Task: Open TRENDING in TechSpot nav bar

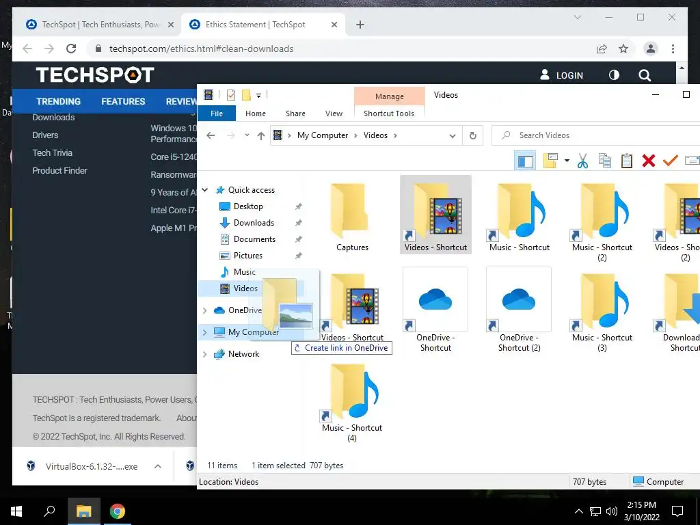Action: [x=59, y=101]
